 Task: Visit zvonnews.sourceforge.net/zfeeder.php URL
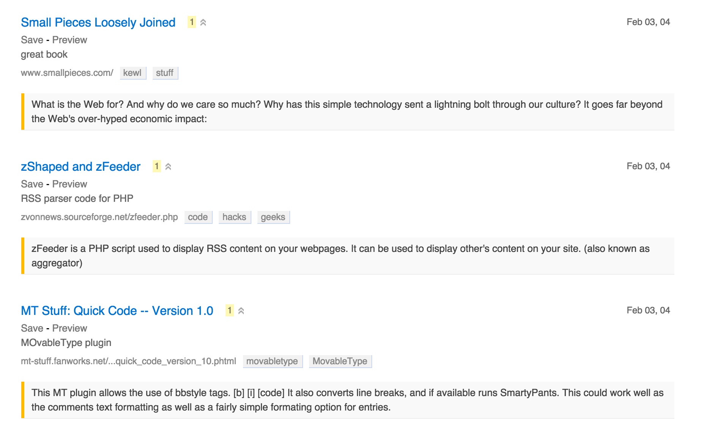99,217
